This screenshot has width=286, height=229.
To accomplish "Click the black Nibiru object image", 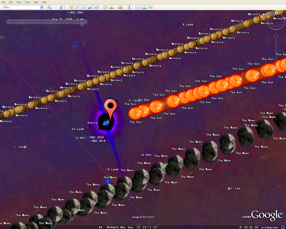I will coord(105,121).
